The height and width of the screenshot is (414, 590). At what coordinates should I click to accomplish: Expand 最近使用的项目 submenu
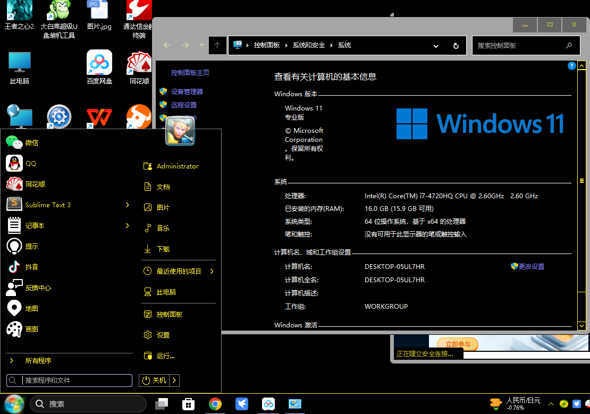[179, 272]
